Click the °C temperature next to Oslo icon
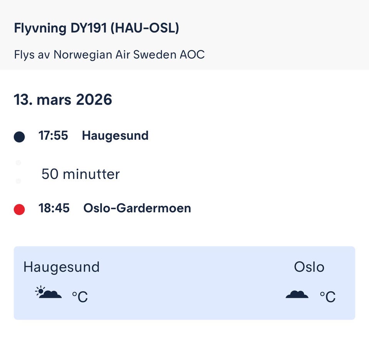Viewport: 369px width, 337px height. [x=327, y=297]
